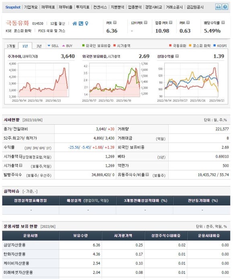The image size is (233, 279).
Task: Click the FICS 석유 및 가스 label
Action: (52, 31)
